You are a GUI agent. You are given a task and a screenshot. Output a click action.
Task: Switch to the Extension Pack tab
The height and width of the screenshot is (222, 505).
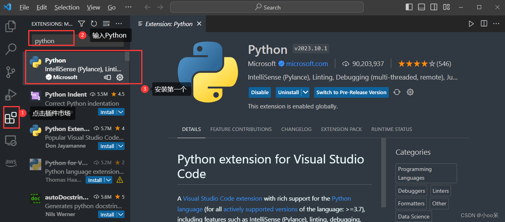click(x=342, y=129)
